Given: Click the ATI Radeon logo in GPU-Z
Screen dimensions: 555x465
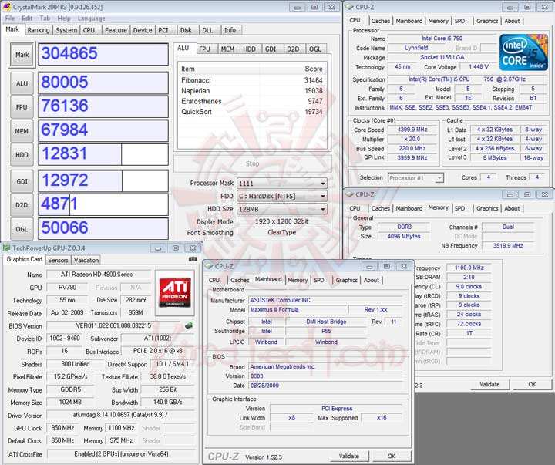Looking at the screenshot, I should click(x=175, y=292).
